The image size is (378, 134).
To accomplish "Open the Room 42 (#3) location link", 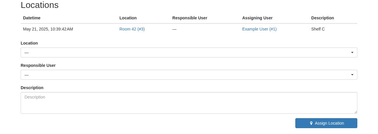I will tap(132, 29).
